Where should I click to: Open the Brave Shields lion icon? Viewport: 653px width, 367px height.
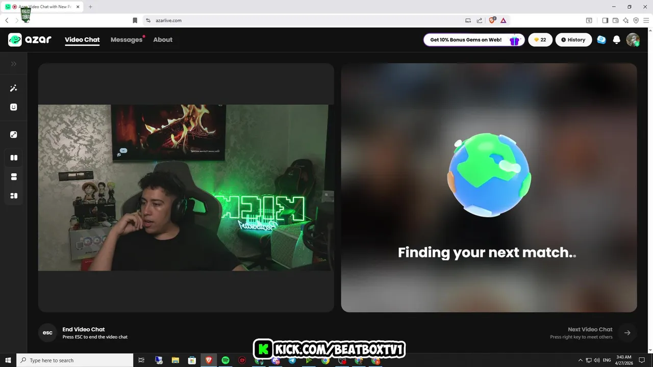(492, 20)
